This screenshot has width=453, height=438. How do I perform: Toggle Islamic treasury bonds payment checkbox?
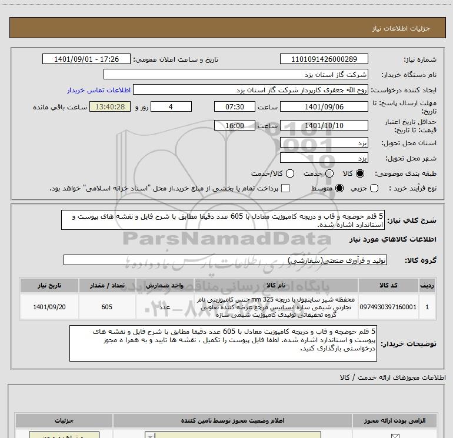(x=285, y=188)
